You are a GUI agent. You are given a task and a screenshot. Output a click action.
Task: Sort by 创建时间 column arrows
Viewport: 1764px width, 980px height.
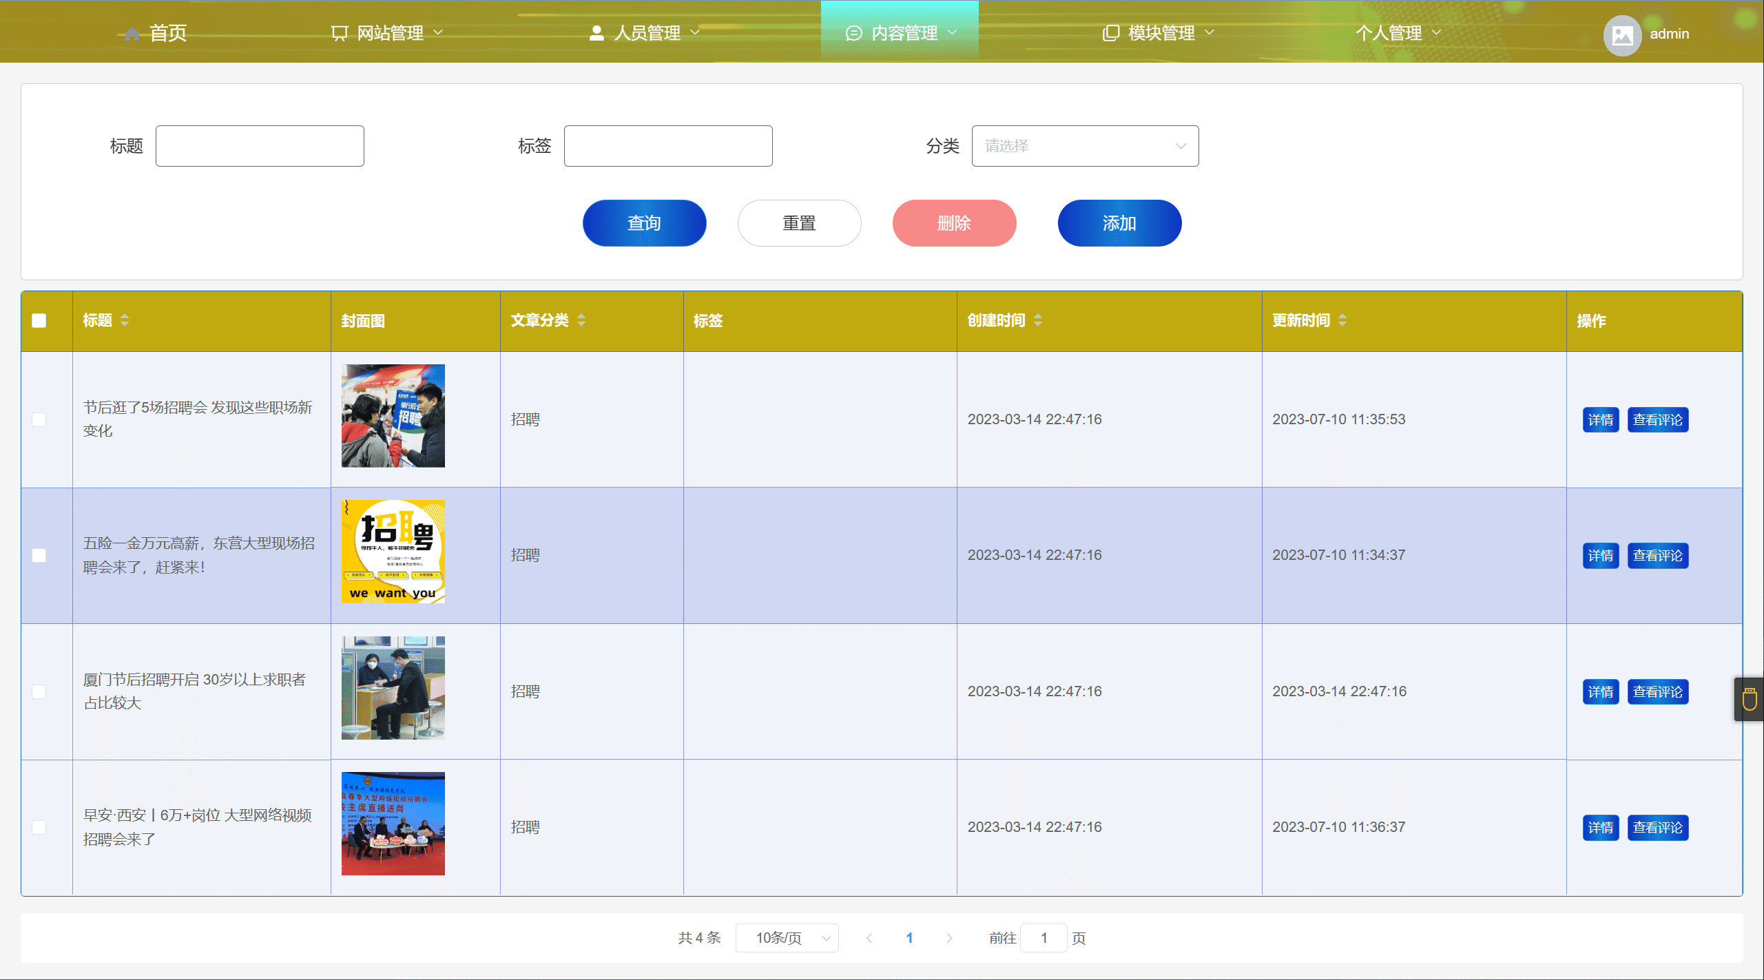[1038, 320]
